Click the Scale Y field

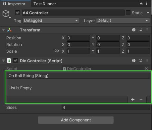point(108,51)
